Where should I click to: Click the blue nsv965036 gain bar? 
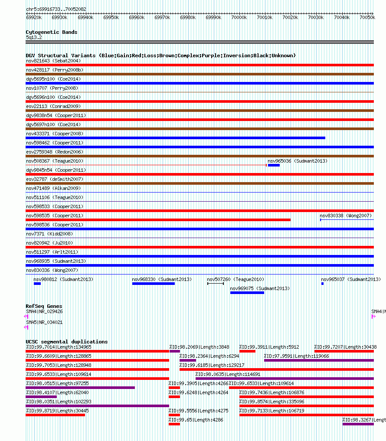274,165
